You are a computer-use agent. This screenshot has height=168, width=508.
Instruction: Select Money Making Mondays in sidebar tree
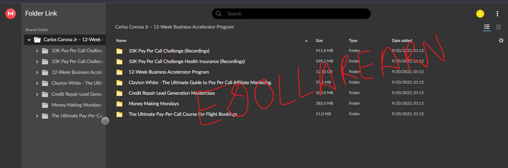point(76,105)
